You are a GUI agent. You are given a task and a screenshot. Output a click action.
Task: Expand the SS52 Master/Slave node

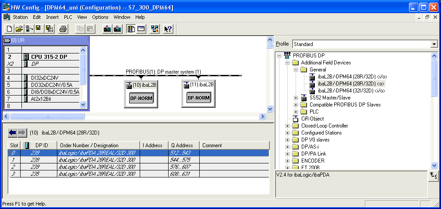[x=296, y=98]
